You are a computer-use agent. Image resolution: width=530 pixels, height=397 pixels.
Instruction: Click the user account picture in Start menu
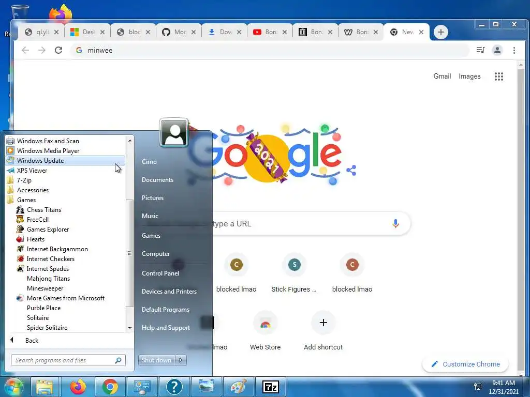click(x=174, y=133)
